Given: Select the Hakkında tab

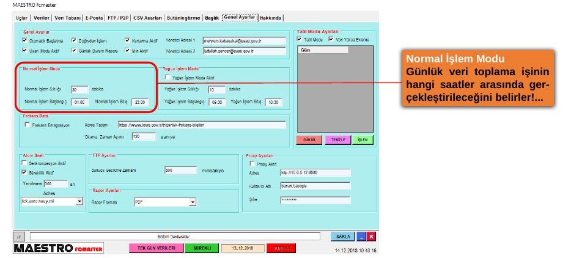Looking at the screenshot, I should pos(270,18).
